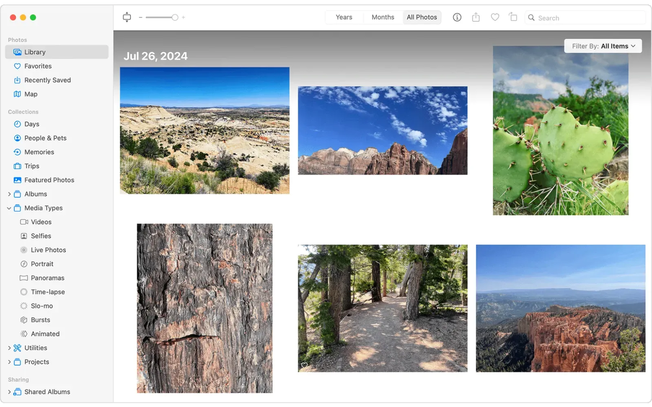Collapse the Media Types section
This screenshot has width=652, height=407.
click(9, 208)
